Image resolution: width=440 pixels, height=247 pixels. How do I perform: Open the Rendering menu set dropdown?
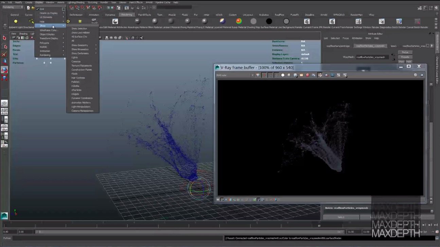(13, 7)
